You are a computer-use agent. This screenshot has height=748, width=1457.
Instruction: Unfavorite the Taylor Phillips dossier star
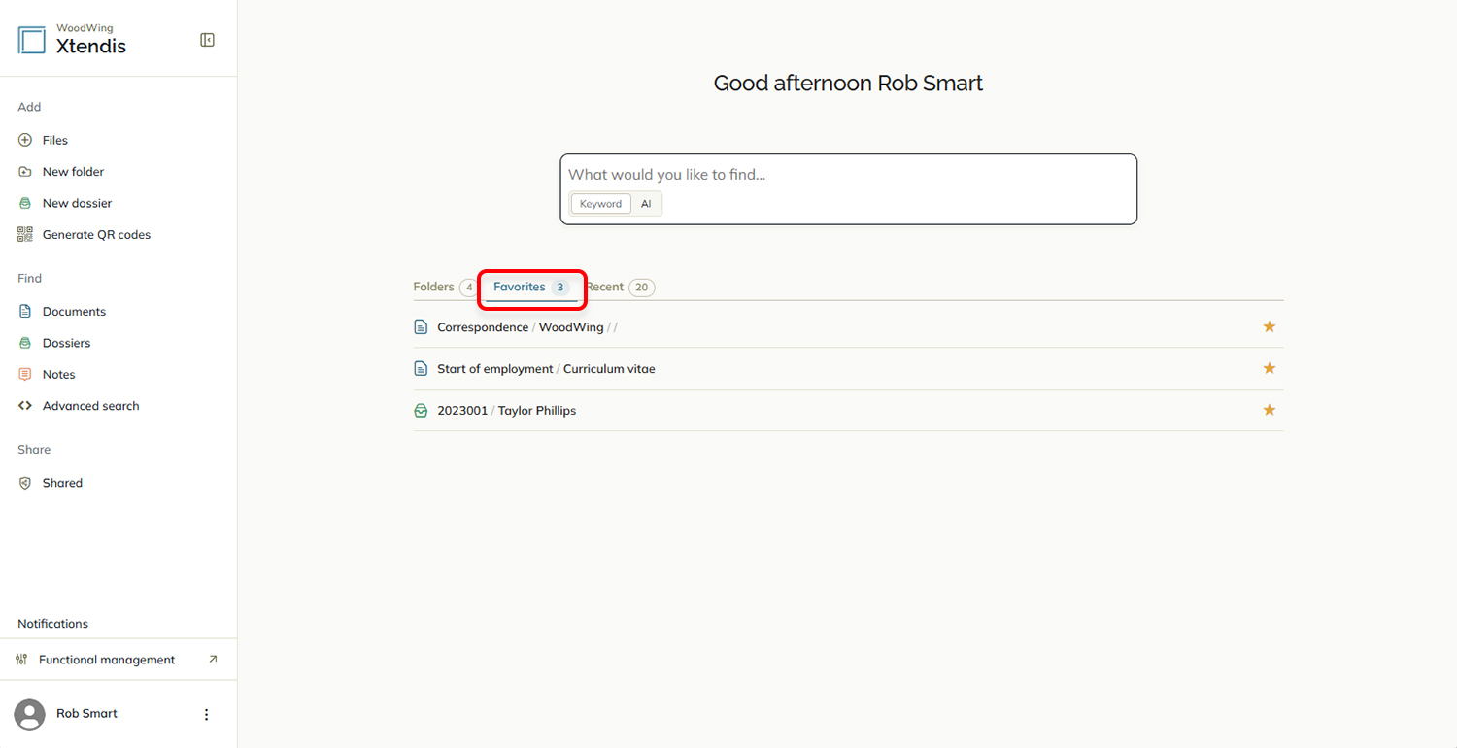pyautogui.click(x=1269, y=410)
